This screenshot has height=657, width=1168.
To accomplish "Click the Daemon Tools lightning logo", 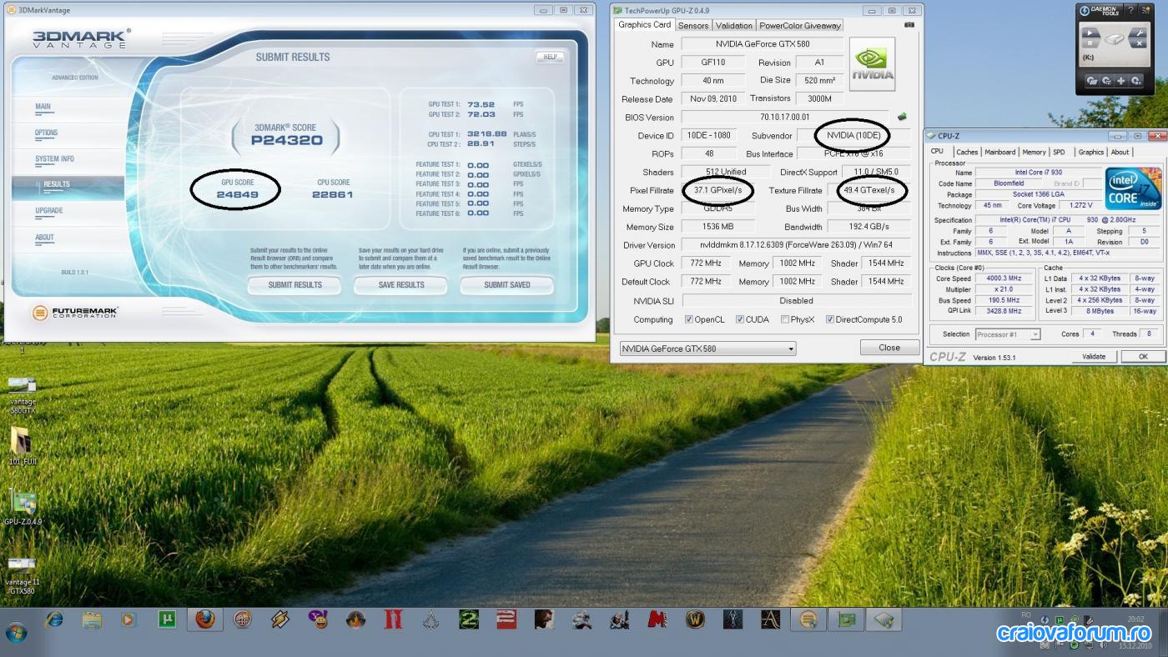I will click(1085, 11).
